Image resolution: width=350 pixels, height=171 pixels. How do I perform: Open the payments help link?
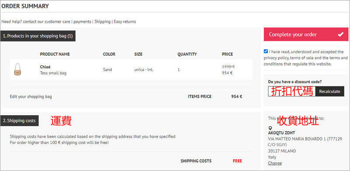[82, 22]
